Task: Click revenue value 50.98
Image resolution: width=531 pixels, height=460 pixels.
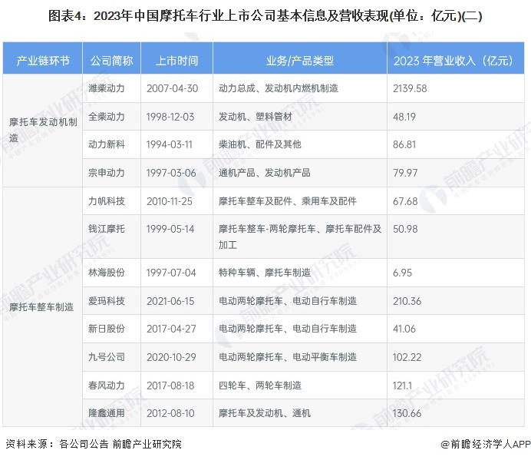Action: point(405,229)
